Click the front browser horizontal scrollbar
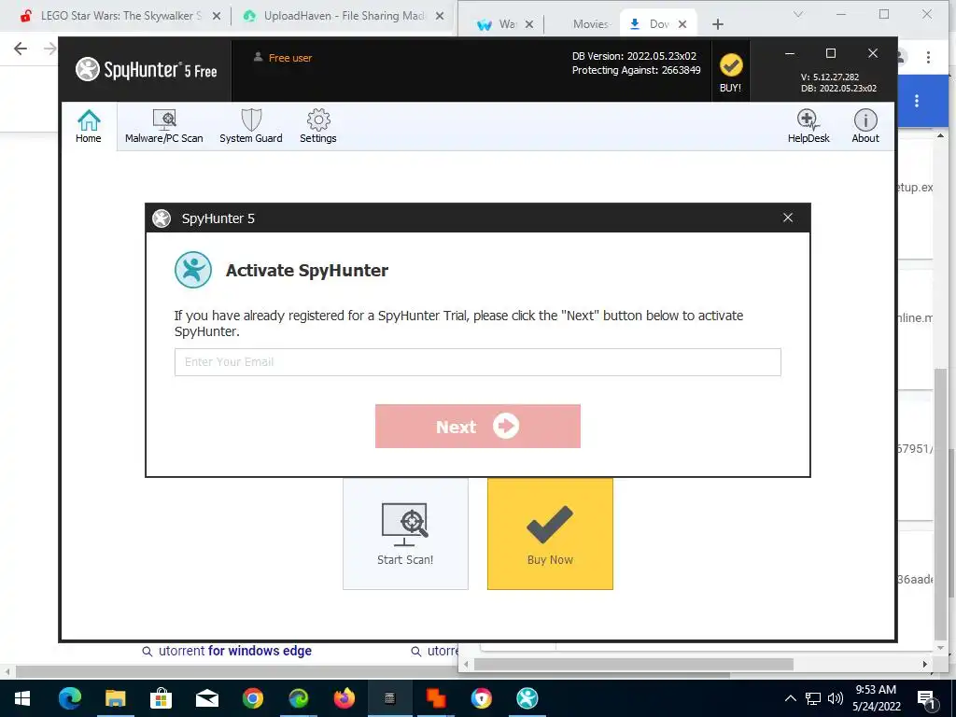 pyautogui.click(x=634, y=664)
